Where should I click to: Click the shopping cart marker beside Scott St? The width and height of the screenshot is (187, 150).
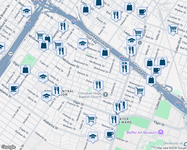pyautogui.click(x=138, y=33)
